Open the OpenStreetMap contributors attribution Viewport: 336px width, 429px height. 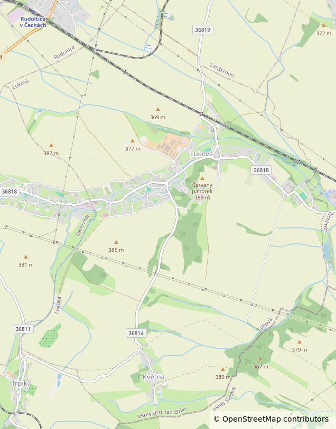coord(275,419)
